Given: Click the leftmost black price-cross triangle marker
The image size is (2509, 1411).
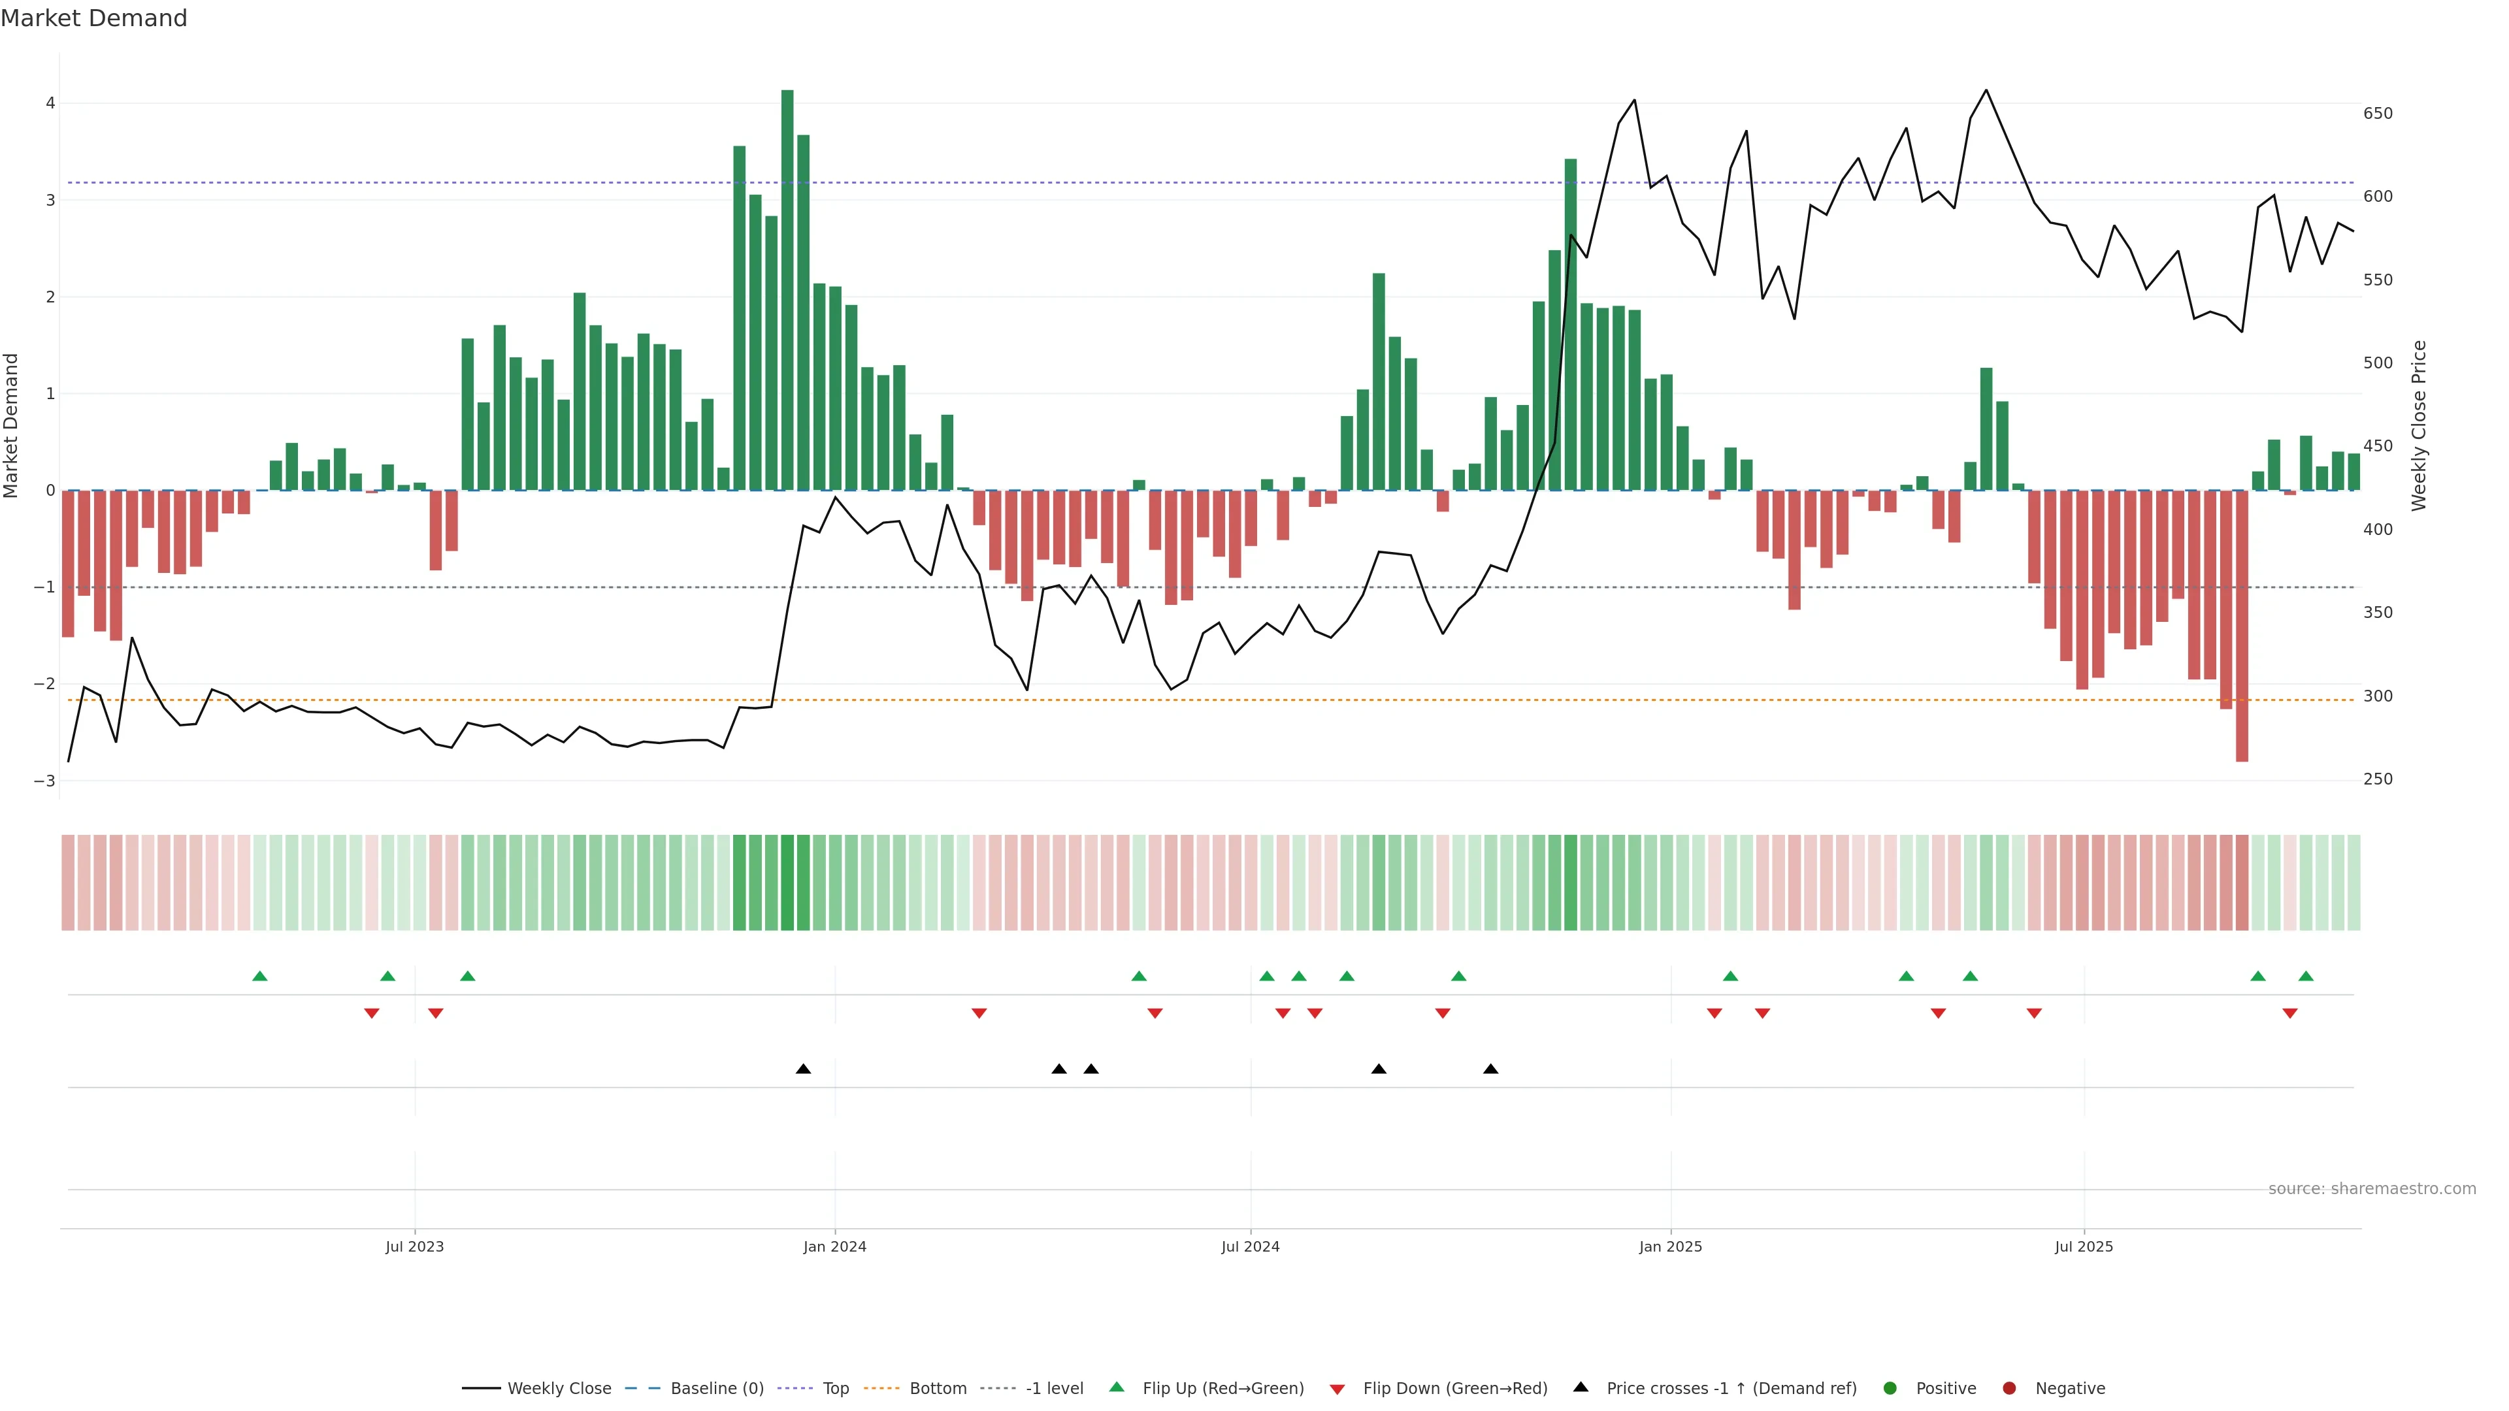Looking at the screenshot, I should (804, 1068).
